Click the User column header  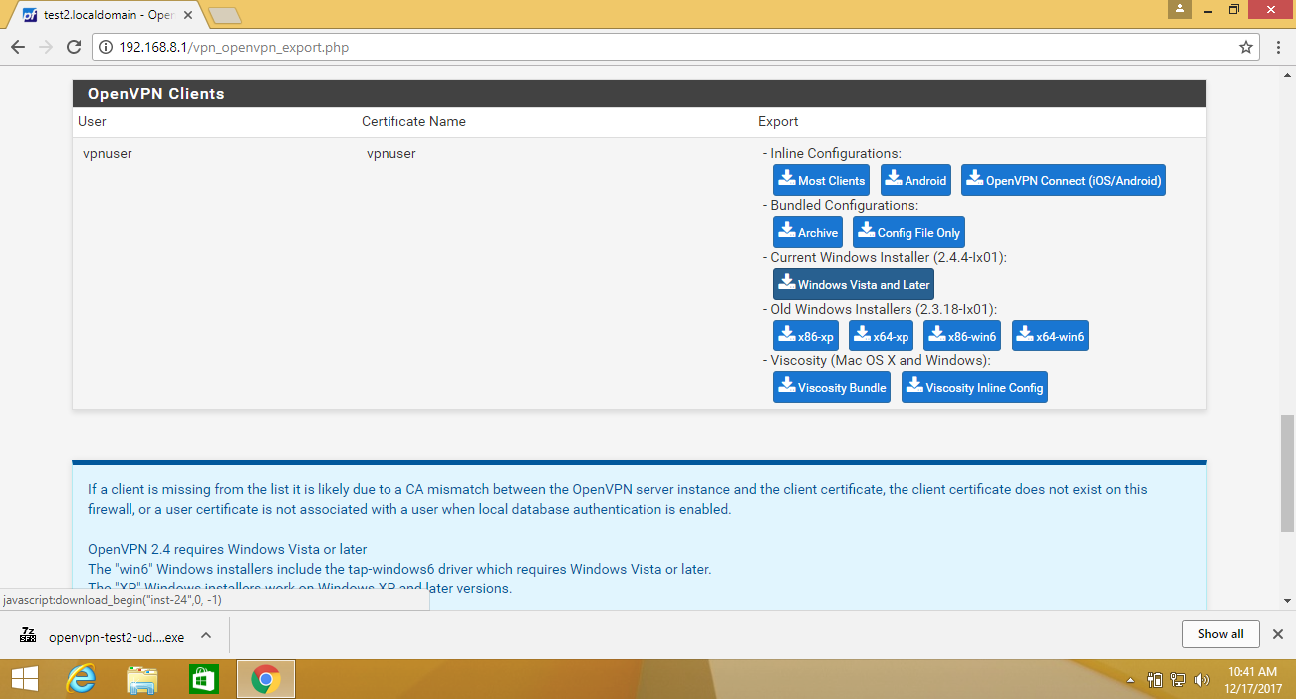click(92, 121)
